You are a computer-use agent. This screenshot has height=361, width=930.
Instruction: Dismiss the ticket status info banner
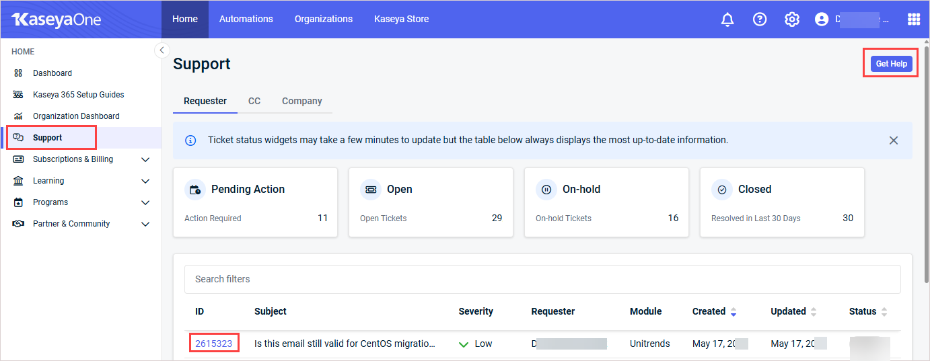[894, 141]
